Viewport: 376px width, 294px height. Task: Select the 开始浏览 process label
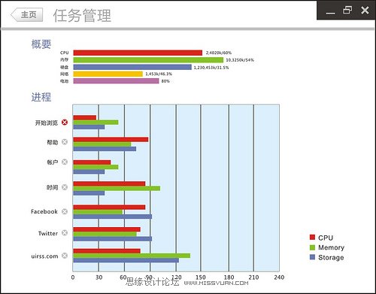47,123
